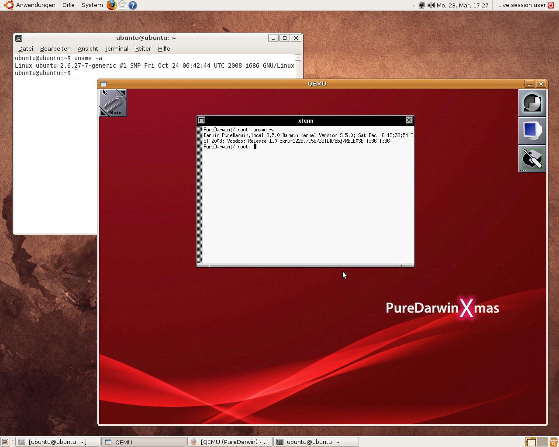
Task: Open the mail client envelope icon
Action: (122, 5)
